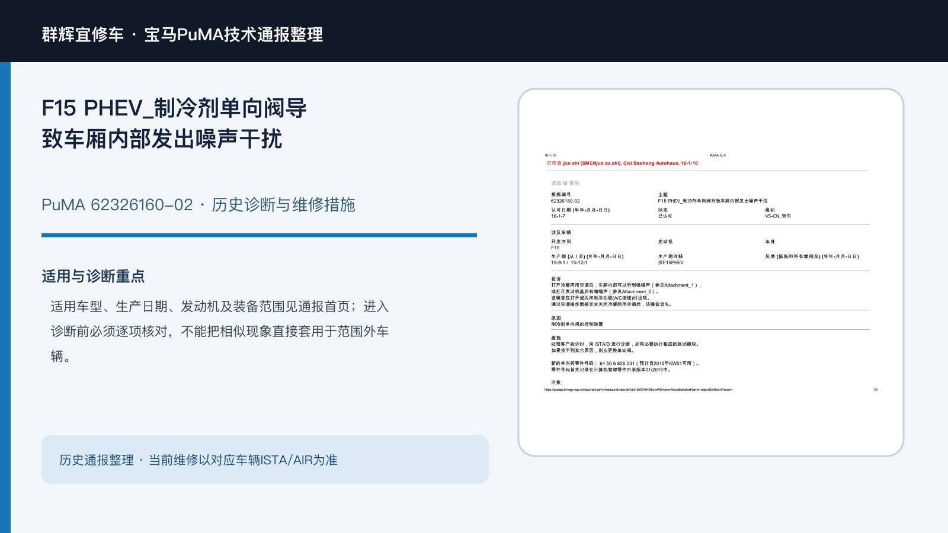Click the paragraph starting with 适用车型、生产日期
Image resolution: width=948 pixels, height=533 pixels.
(x=220, y=331)
